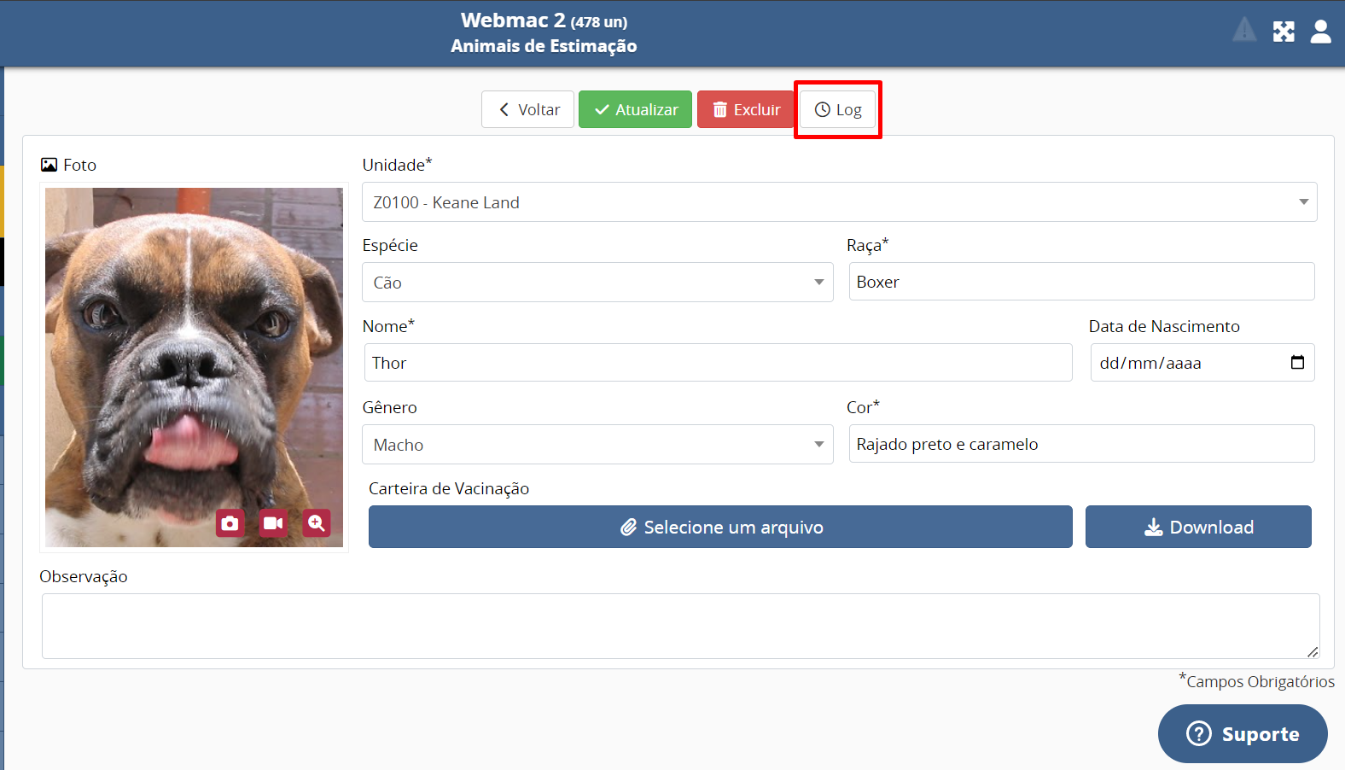Click the Nome field containing Thor
The image size is (1345, 770).
coord(717,363)
